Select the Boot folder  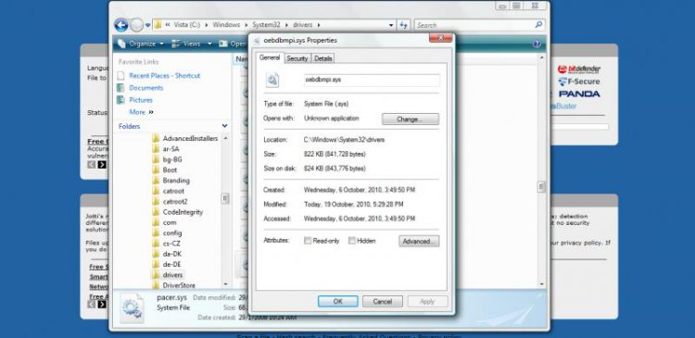(x=170, y=170)
